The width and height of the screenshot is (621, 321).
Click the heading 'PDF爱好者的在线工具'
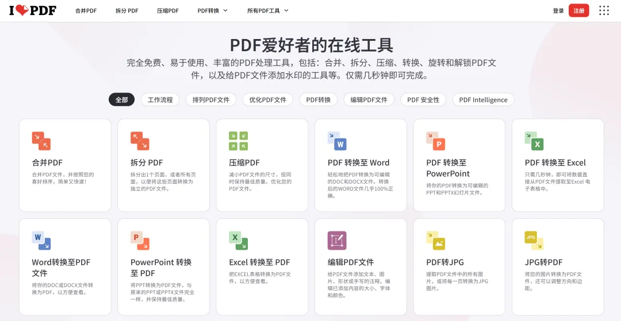[311, 45]
